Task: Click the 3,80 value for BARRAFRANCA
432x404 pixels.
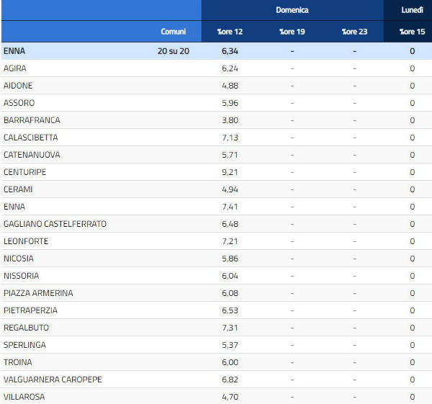Action: (x=230, y=120)
